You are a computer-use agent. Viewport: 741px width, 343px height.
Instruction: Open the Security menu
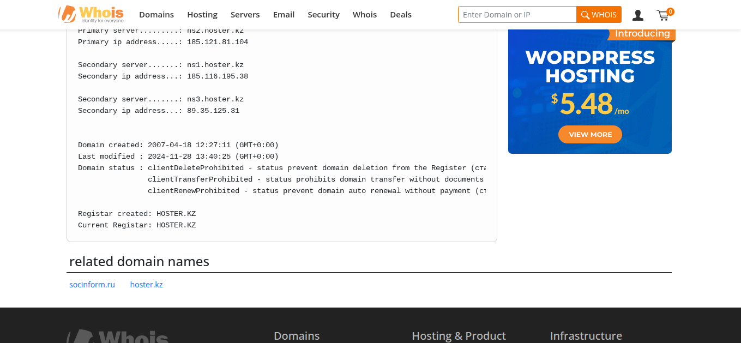[323, 15]
